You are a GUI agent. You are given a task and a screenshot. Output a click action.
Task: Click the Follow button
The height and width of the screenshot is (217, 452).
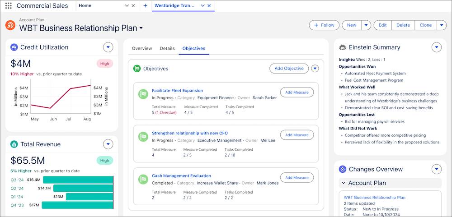click(324, 25)
